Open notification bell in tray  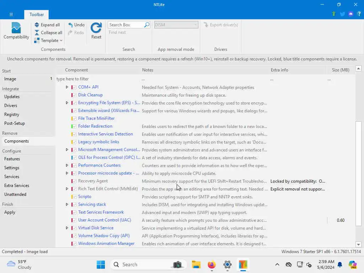tap(340, 264)
